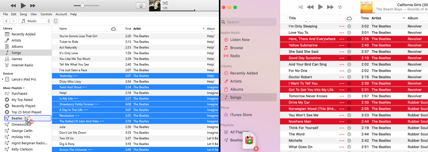Select Artists in iTunes library sidebar
Screen dimensions: 428x152
point(16,40)
